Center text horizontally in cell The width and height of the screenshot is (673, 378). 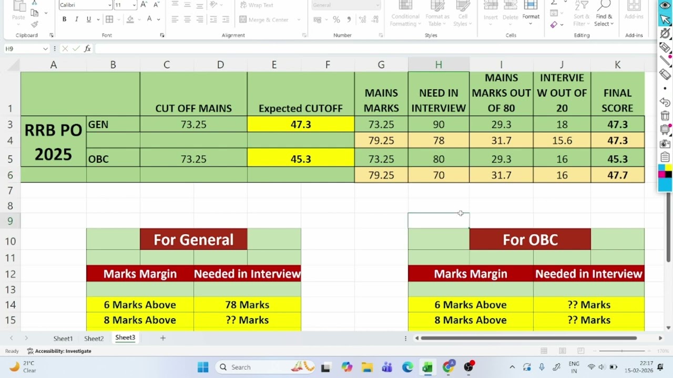tap(187, 19)
